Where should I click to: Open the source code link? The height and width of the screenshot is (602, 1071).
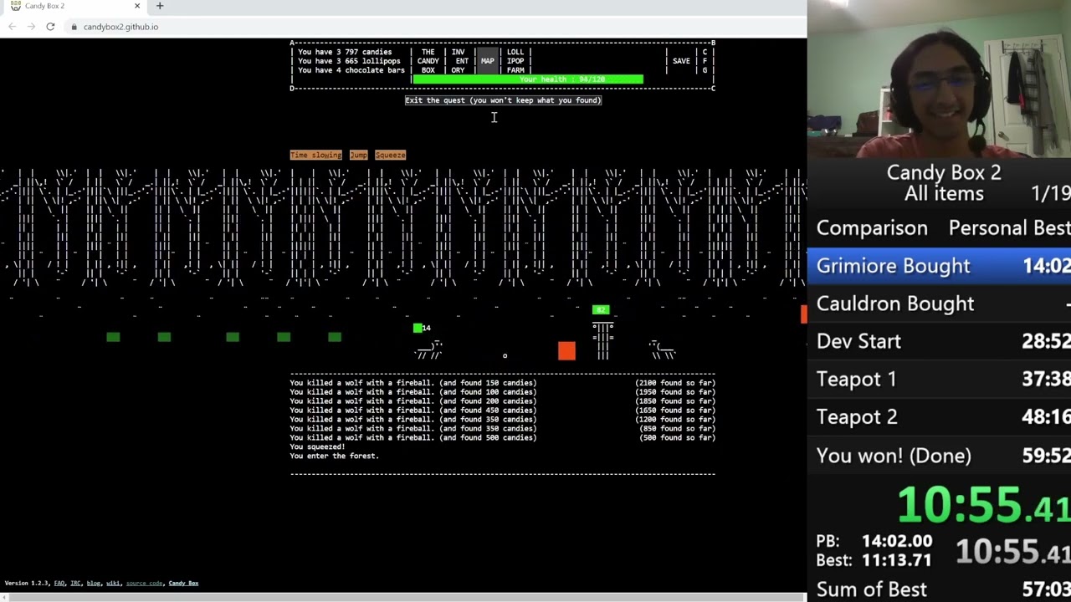(x=144, y=583)
